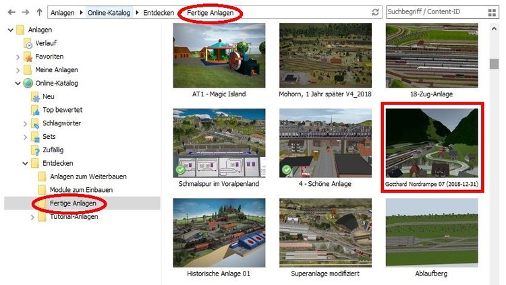
Task: Click the Zufällig question-mark folder icon
Action: point(35,150)
